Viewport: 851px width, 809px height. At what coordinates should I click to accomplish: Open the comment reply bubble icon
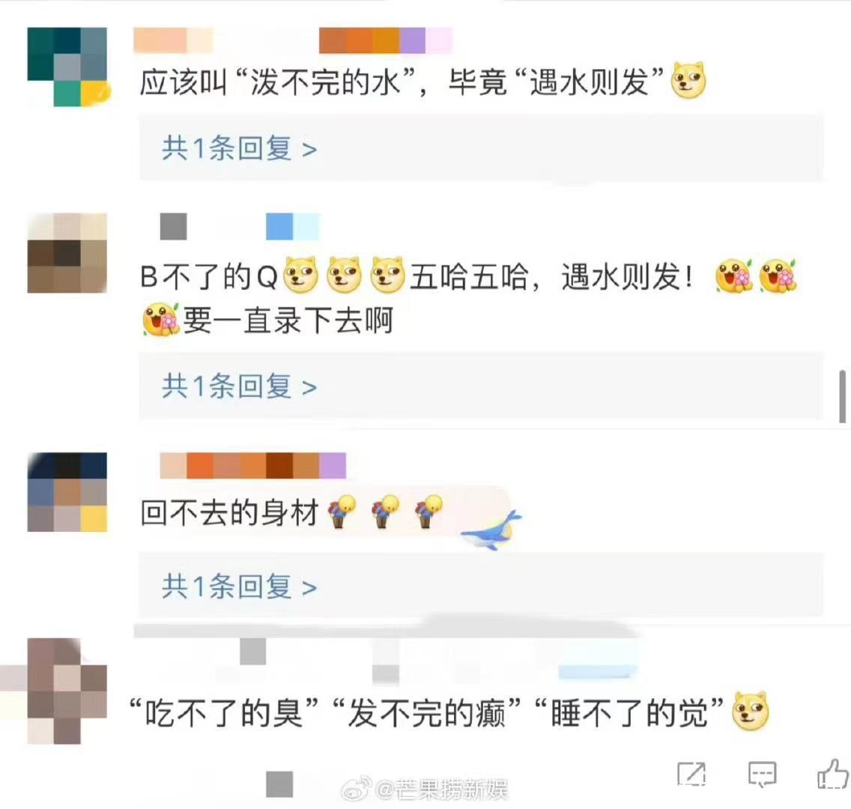point(762,775)
